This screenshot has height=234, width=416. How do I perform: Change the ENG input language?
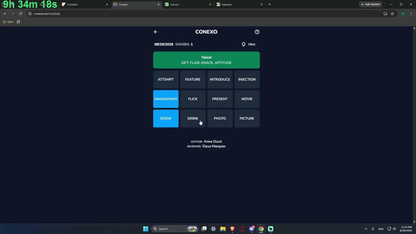[381, 229]
